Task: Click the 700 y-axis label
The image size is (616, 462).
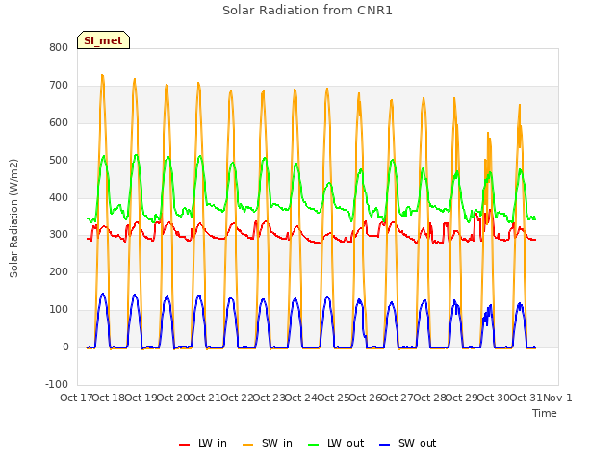Action: point(59,85)
